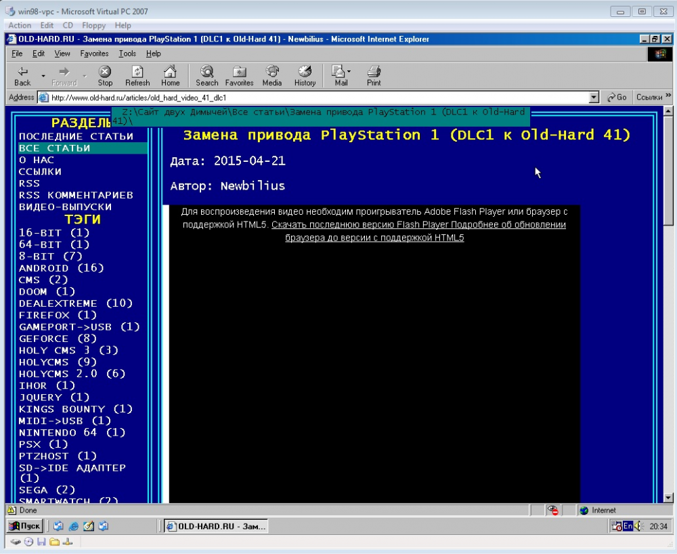677x554 pixels.
Task: Open the Favorites toolbar icon
Action: (x=239, y=76)
